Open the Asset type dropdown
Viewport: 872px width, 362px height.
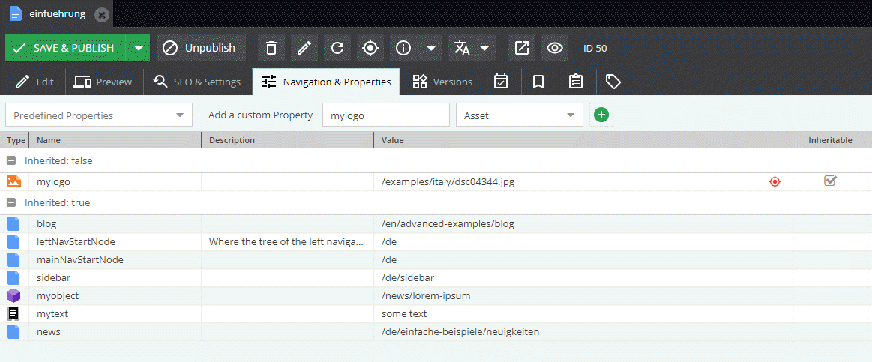(x=519, y=115)
